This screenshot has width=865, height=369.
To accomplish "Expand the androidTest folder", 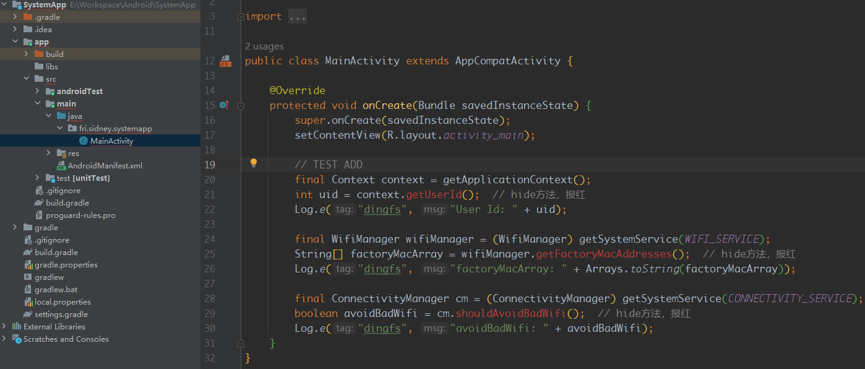I will click(x=38, y=92).
